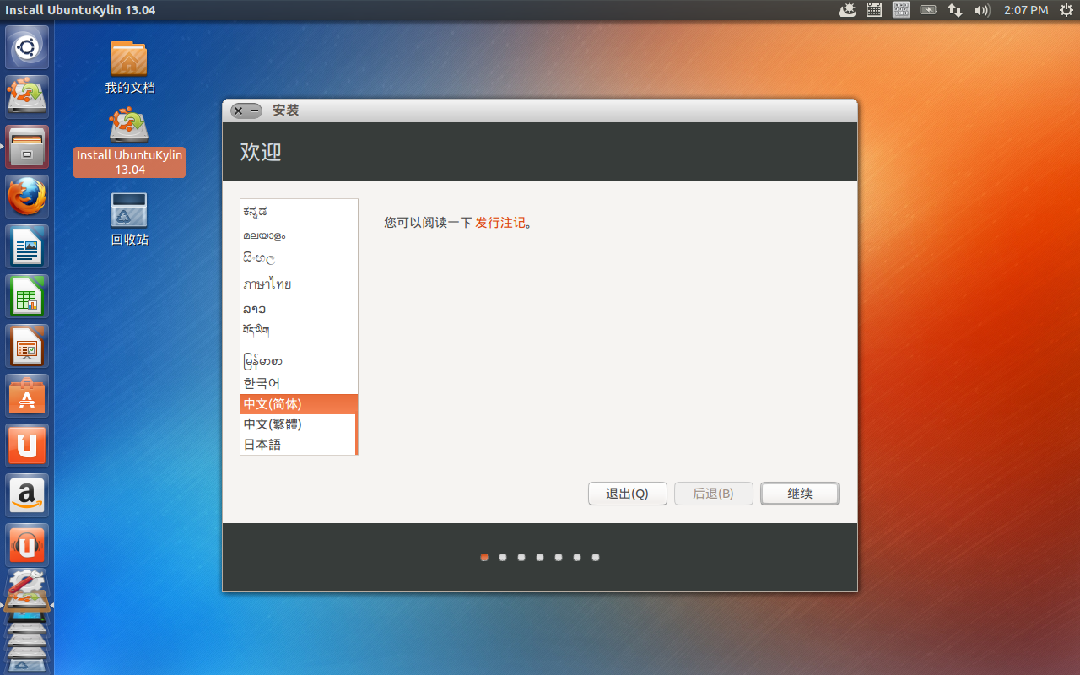The height and width of the screenshot is (675, 1080).
Task: Minimize the 安装 installer window
Action: (255, 111)
